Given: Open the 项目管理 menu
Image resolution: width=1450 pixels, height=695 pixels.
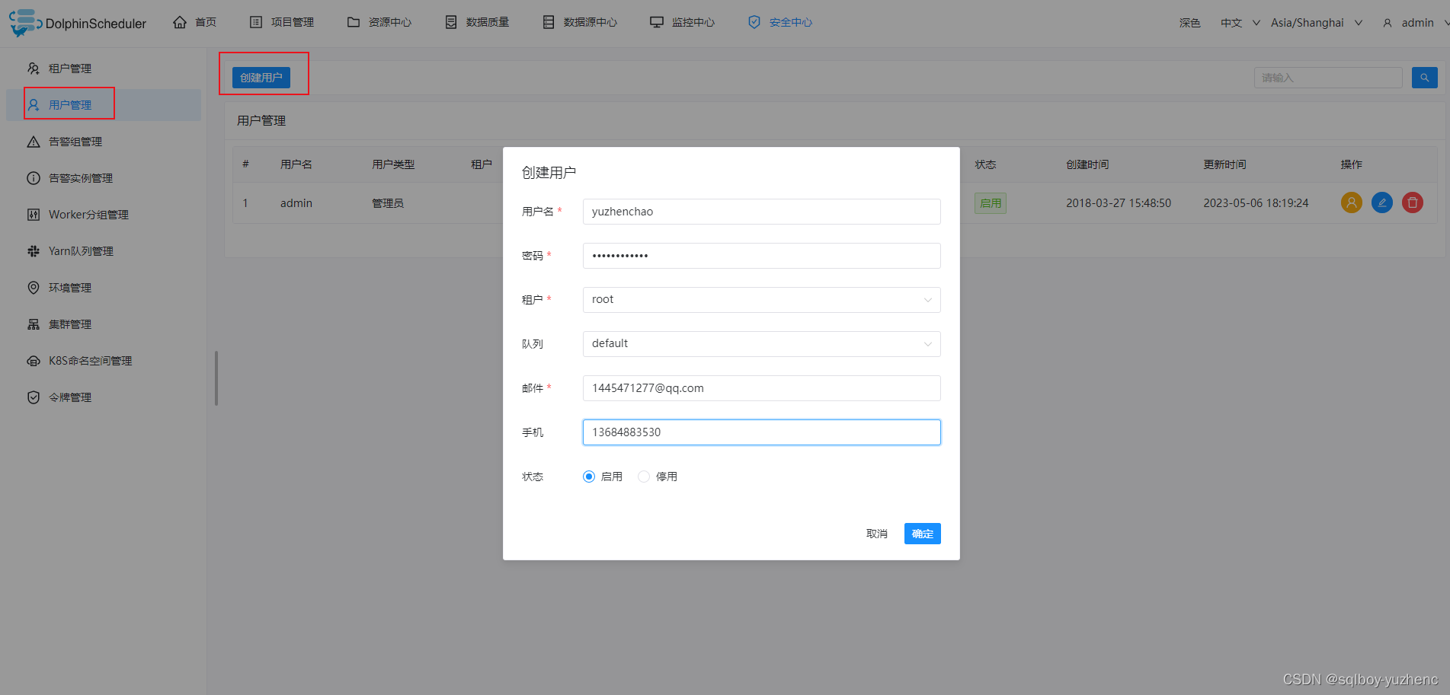Looking at the screenshot, I should click(281, 22).
